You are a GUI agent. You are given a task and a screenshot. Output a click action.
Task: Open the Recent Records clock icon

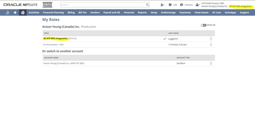click(7, 13)
